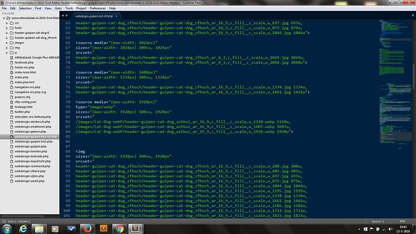Open webdesign-gulpen-test.php file

(33, 142)
